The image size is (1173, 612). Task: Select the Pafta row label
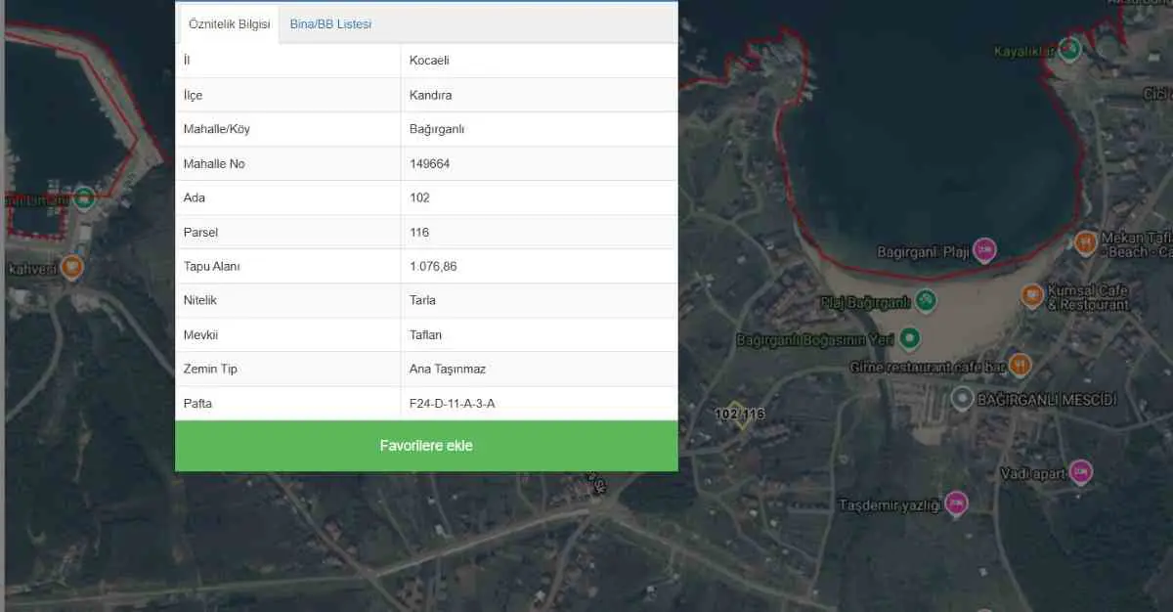[197, 403]
